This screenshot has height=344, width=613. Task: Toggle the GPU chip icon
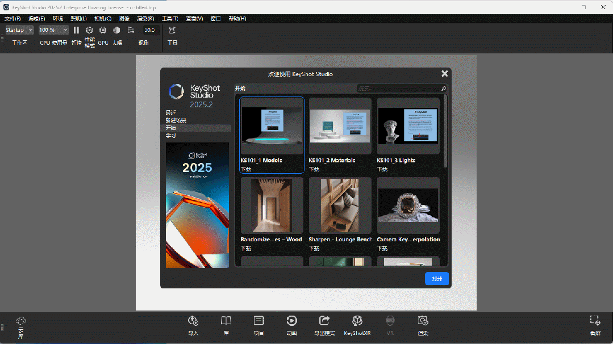point(103,30)
